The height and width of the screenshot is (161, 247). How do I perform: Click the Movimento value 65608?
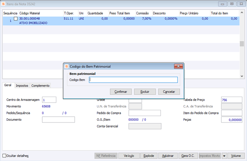46,106
